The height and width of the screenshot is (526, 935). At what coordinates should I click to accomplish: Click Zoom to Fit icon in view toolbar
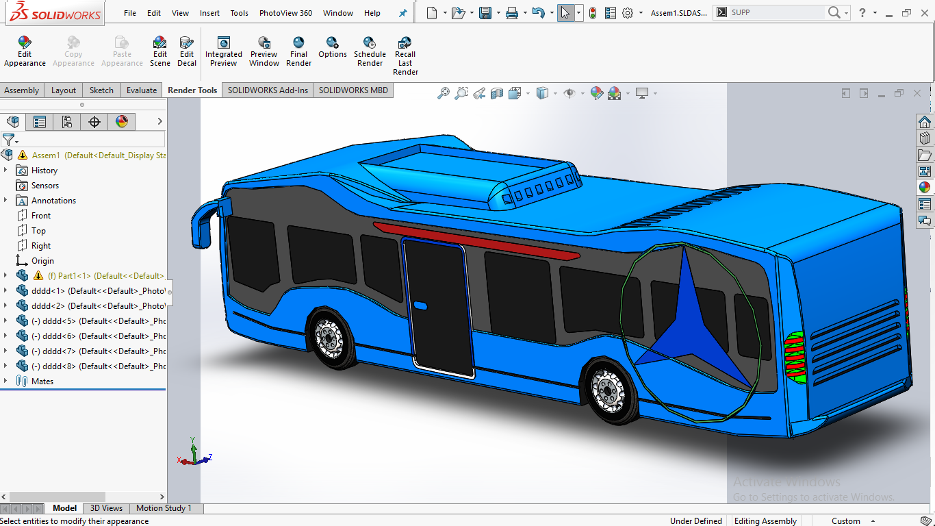click(444, 93)
